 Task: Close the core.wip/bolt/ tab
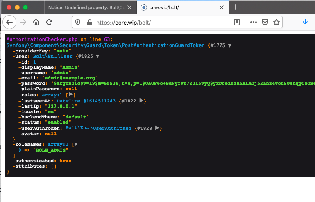(222, 7)
